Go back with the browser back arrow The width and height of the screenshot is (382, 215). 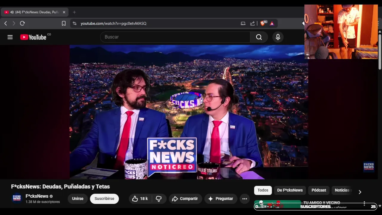6,23
